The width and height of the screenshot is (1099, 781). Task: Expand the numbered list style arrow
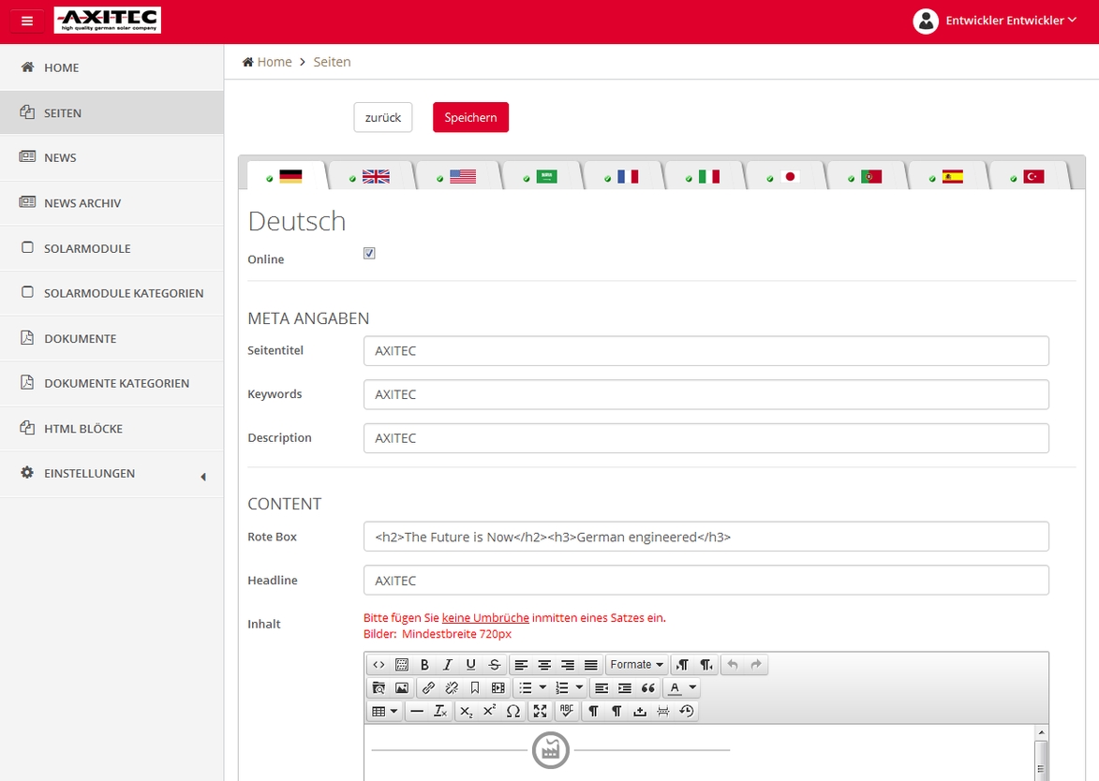pos(579,688)
